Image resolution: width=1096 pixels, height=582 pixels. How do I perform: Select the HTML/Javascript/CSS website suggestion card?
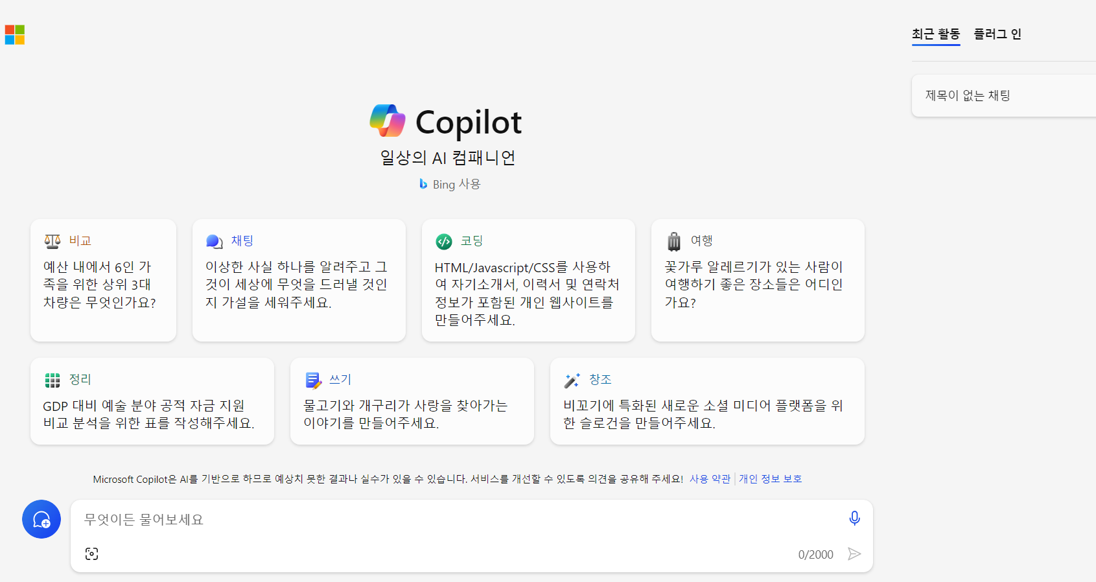(x=528, y=280)
